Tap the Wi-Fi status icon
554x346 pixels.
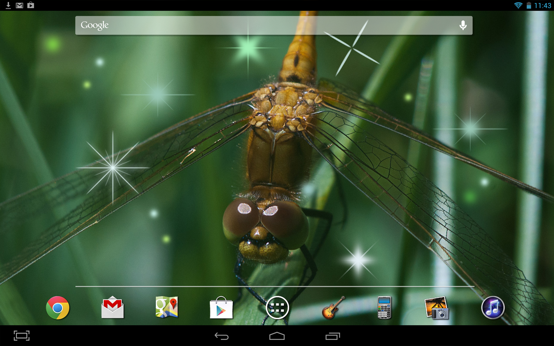(x=518, y=5)
